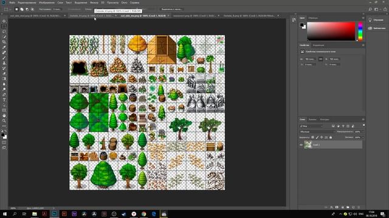
Task: Toggle link width and height in Properties
Action: pos(320,59)
